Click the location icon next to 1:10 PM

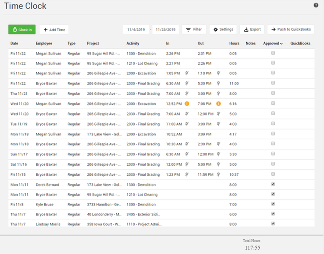pos(219,74)
